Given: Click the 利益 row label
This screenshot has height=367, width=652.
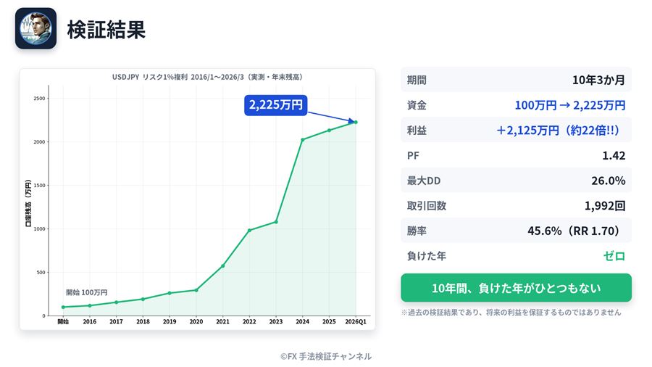Looking at the screenshot, I should point(417,131).
